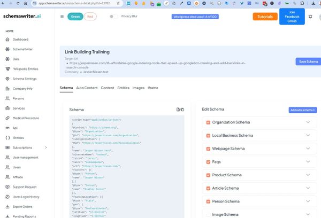Viewport: 321px width, 218px height.
Task: Select the Red mode button
Action: [x=90, y=17]
